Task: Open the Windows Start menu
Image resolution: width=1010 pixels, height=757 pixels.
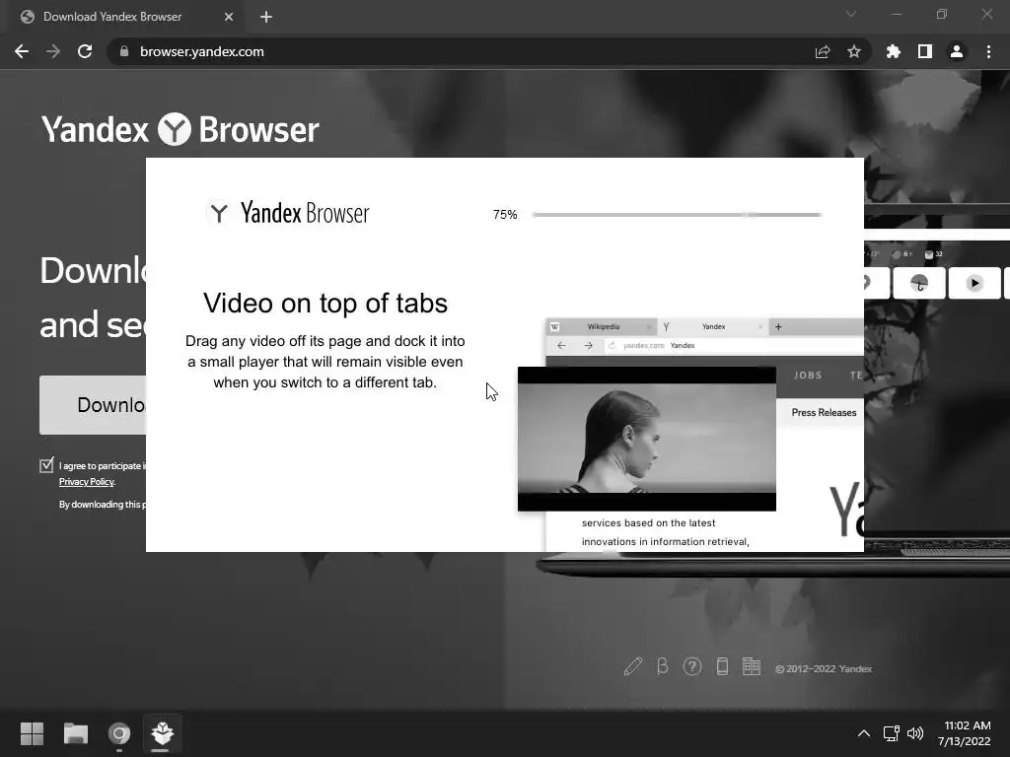Action: [32, 733]
